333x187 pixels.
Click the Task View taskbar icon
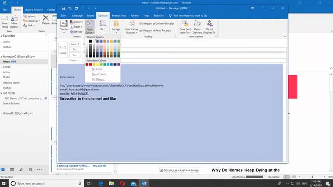(89, 183)
